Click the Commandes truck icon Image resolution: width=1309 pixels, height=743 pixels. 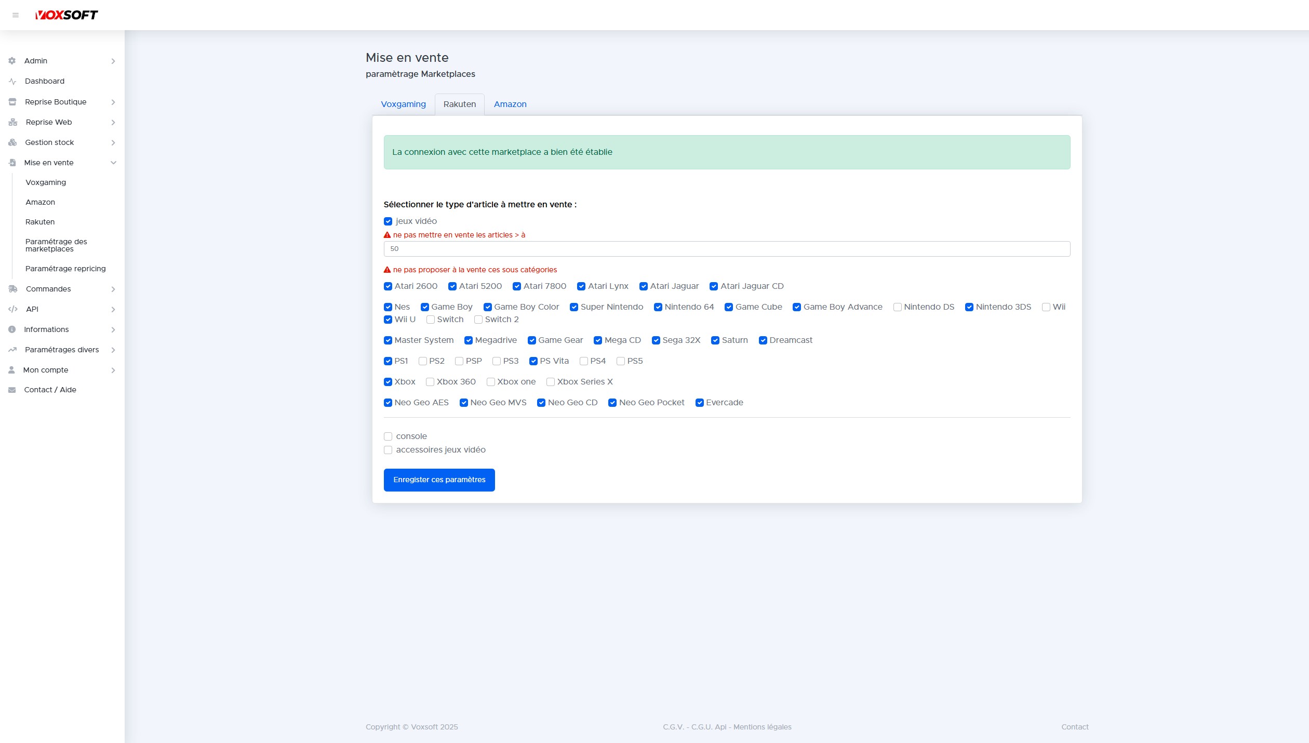tap(12, 289)
